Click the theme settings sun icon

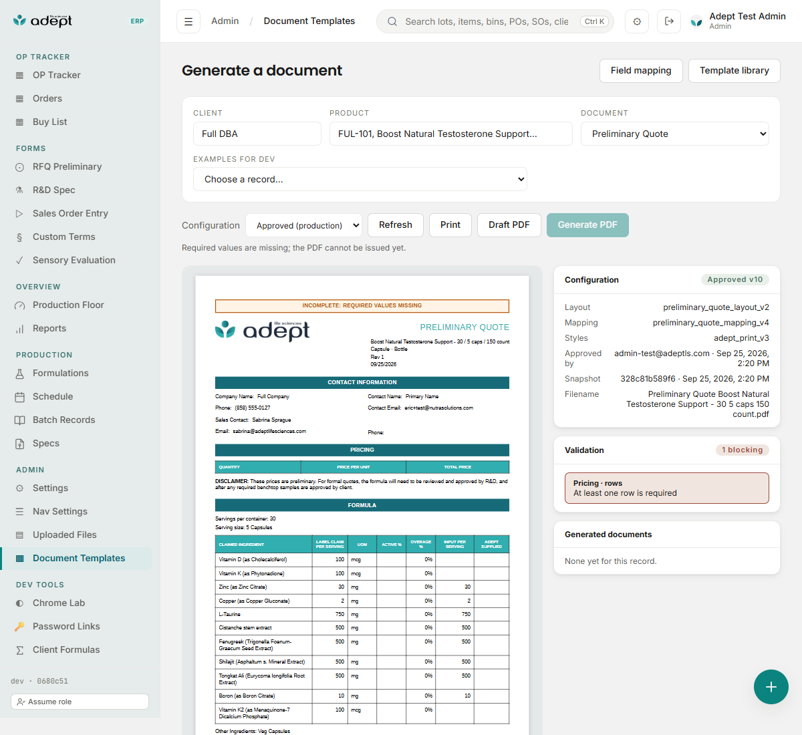click(x=637, y=21)
